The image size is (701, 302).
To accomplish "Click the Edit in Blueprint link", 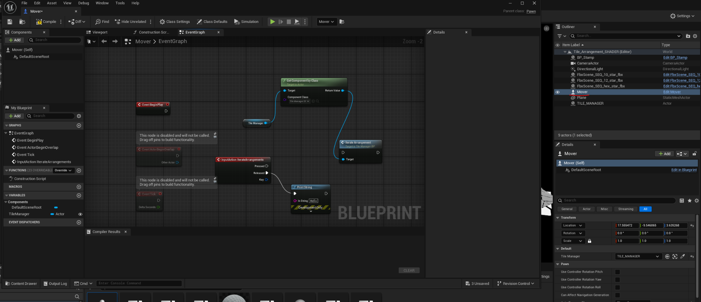I will click(x=684, y=170).
